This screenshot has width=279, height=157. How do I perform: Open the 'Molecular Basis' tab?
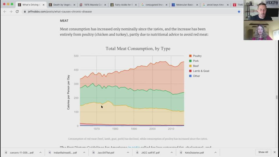tap(183, 5)
